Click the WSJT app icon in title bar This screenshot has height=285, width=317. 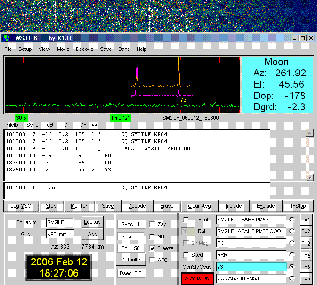click(x=6, y=38)
